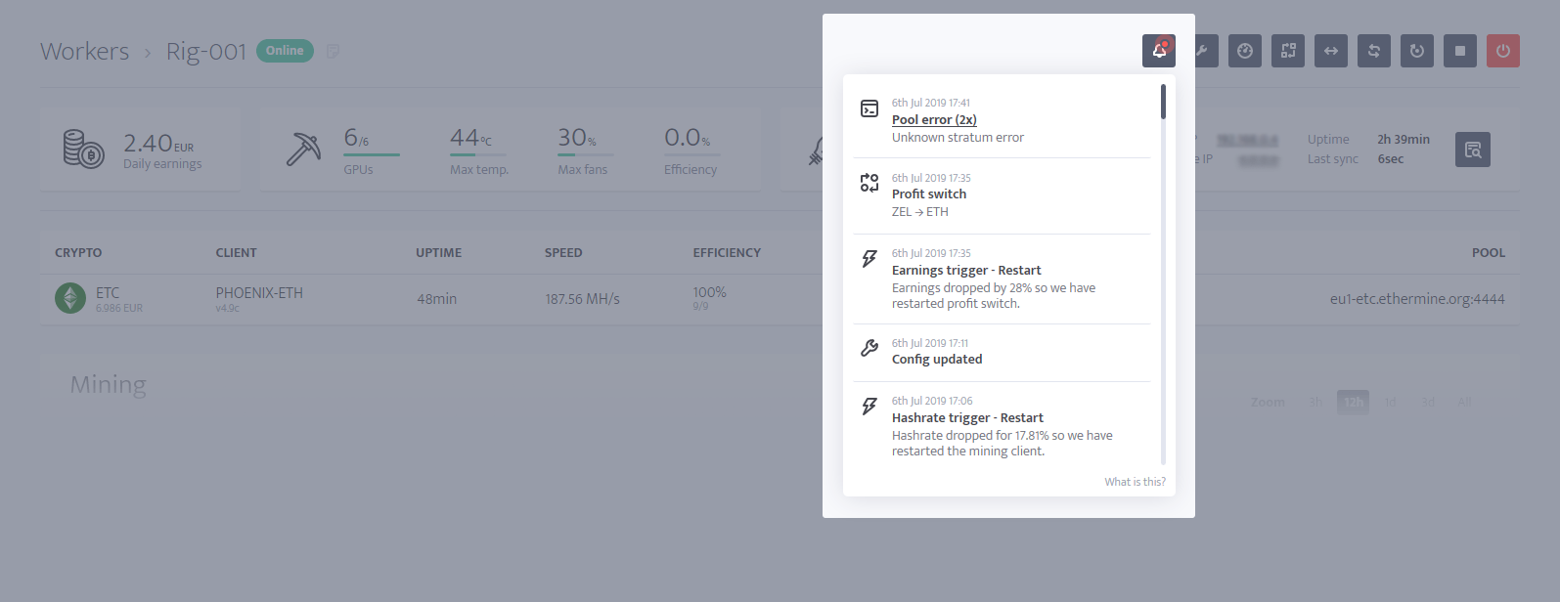Click the red power shutdown button

1503,51
